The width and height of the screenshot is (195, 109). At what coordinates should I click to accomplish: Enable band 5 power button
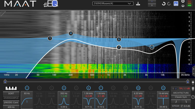click(76, 88)
